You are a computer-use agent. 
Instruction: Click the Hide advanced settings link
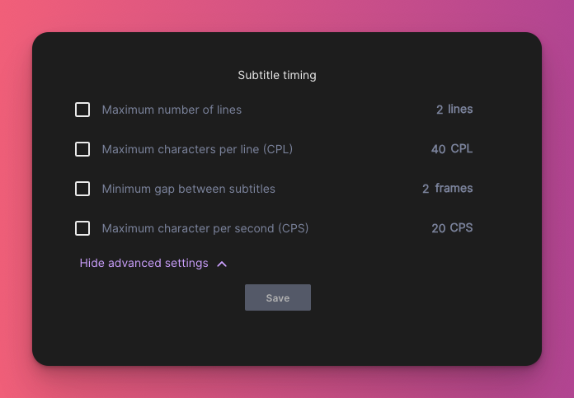click(144, 263)
